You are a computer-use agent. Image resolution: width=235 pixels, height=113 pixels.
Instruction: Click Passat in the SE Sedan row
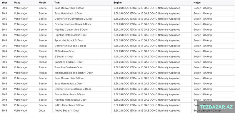point(43,51)
